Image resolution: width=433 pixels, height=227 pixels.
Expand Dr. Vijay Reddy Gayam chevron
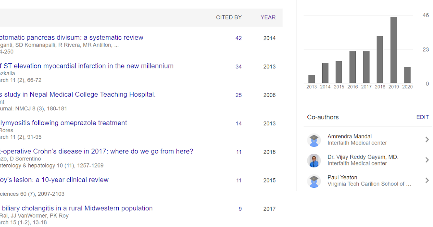tap(427, 160)
